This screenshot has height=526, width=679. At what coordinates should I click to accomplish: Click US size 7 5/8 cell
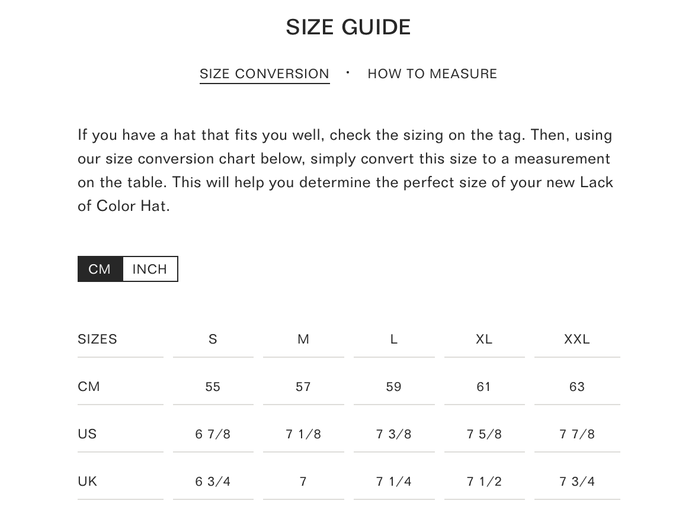pyautogui.click(x=484, y=434)
